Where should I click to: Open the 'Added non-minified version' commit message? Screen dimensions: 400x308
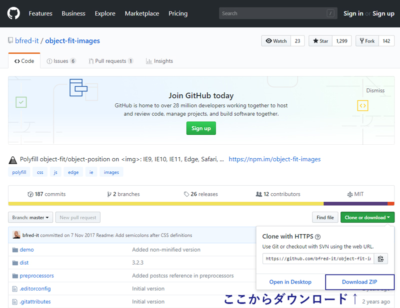pyautogui.click(x=166, y=250)
